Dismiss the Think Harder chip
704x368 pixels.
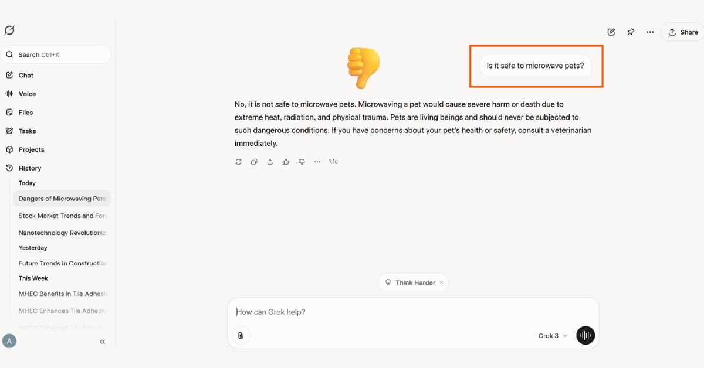[x=442, y=282]
